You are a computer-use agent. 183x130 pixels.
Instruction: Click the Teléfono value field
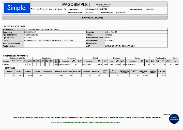pyautogui.click(x=109, y=35)
